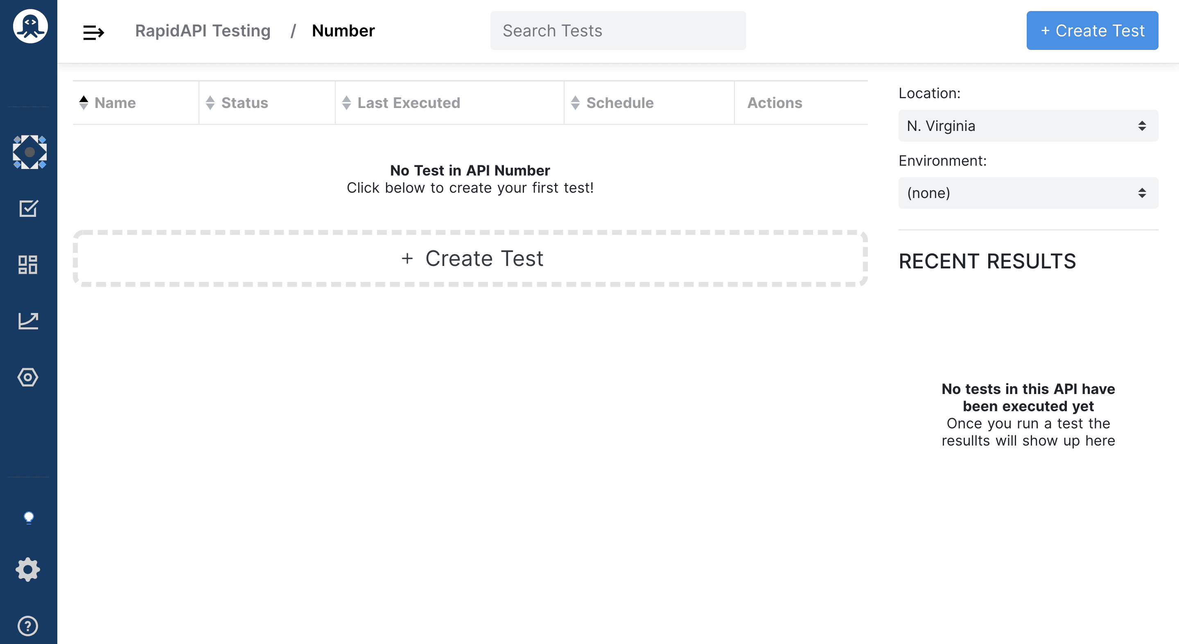Click 'Click below to create your first test!' text

[470, 187]
